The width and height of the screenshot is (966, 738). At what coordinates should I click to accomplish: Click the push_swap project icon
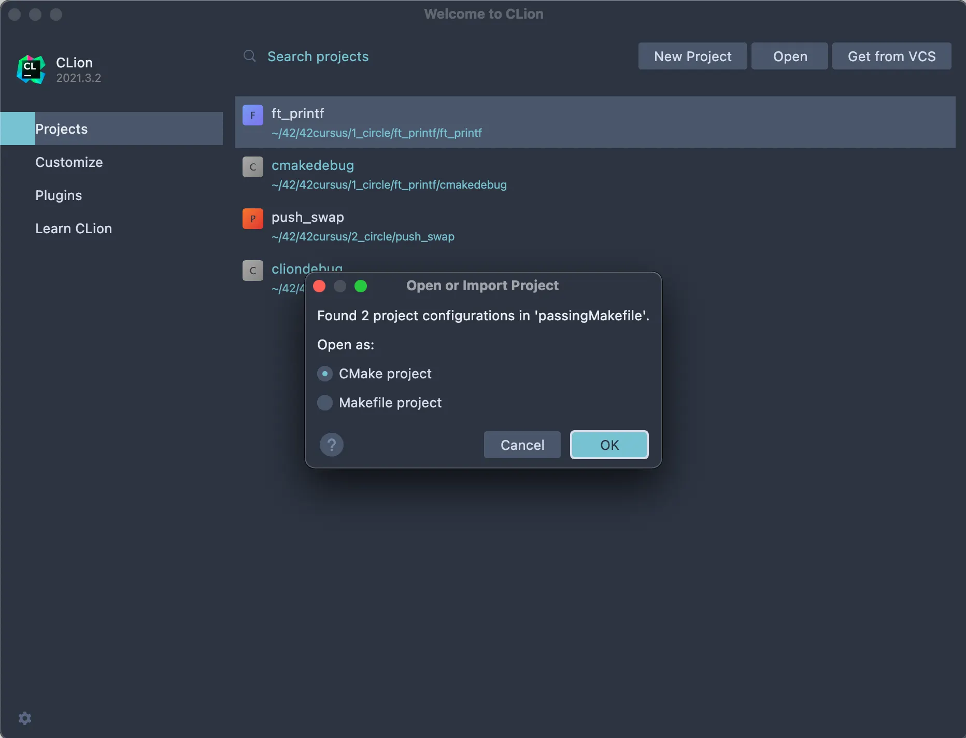tap(253, 219)
